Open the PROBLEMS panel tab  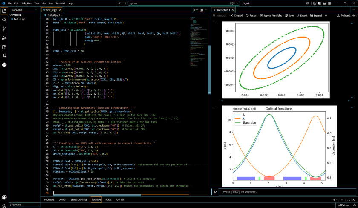(49, 200)
